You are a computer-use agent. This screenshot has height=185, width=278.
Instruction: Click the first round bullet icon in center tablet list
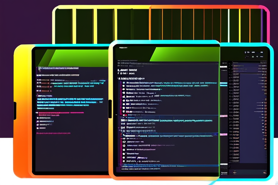[x=124, y=82]
